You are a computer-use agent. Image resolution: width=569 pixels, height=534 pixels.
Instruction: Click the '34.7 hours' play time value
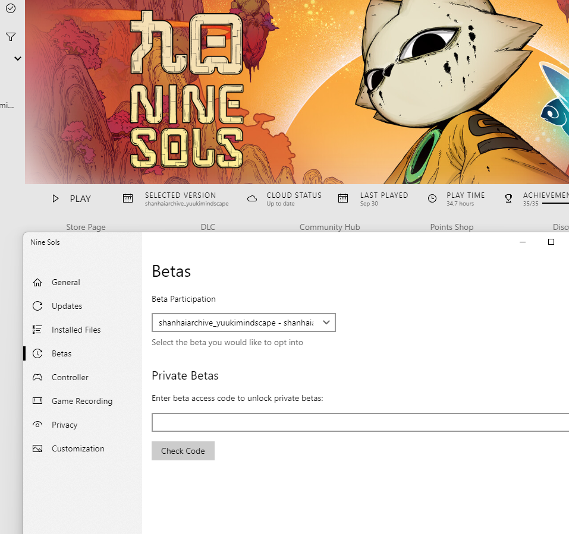460,204
